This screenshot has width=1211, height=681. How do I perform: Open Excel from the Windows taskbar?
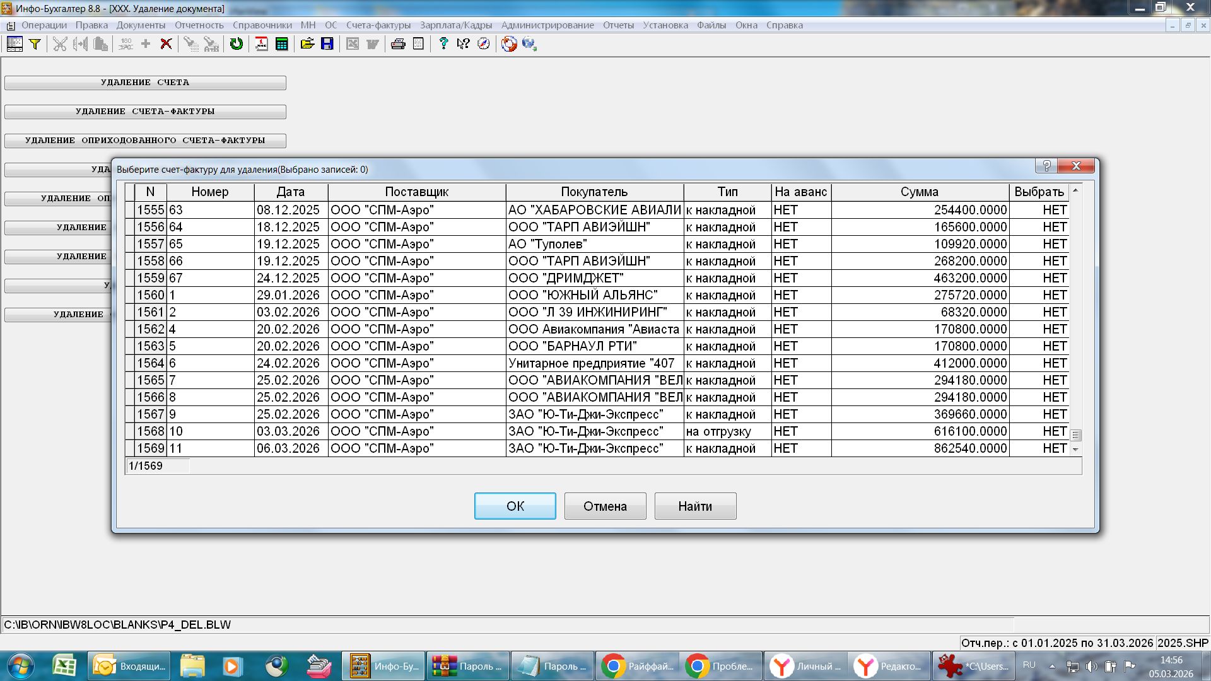64,666
